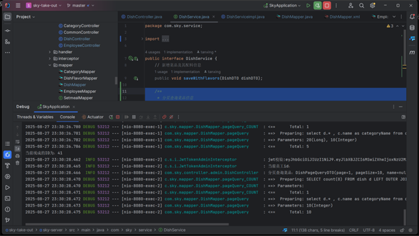Click DishService breadcrumb item
This screenshot has width=419, height=236.
[172, 230]
